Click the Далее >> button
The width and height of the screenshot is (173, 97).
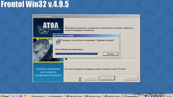click(108, 78)
